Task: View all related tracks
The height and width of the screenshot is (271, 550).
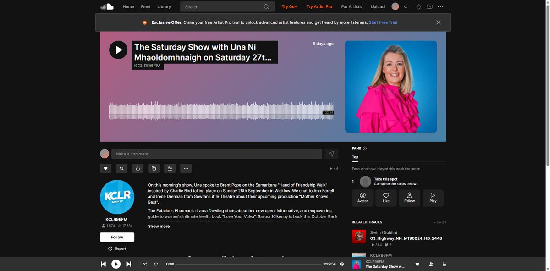Action: (x=440, y=222)
